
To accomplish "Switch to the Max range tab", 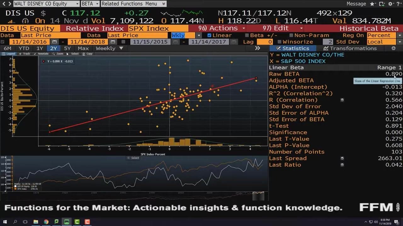I will click(x=83, y=48).
